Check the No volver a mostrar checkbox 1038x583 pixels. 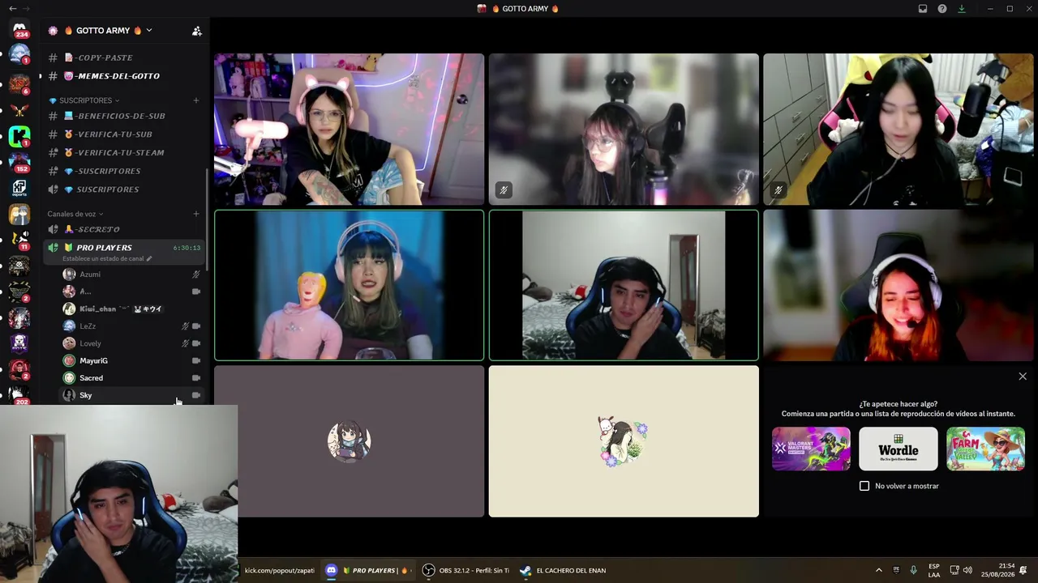tap(864, 486)
